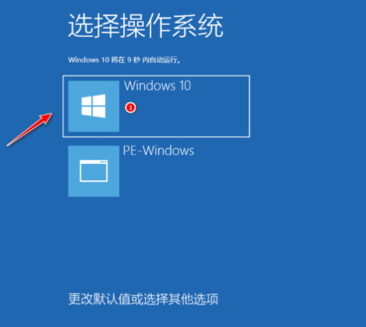Click the white window outline in PE-Windows tile
The height and width of the screenshot is (327, 366).
pyautogui.click(x=94, y=171)
